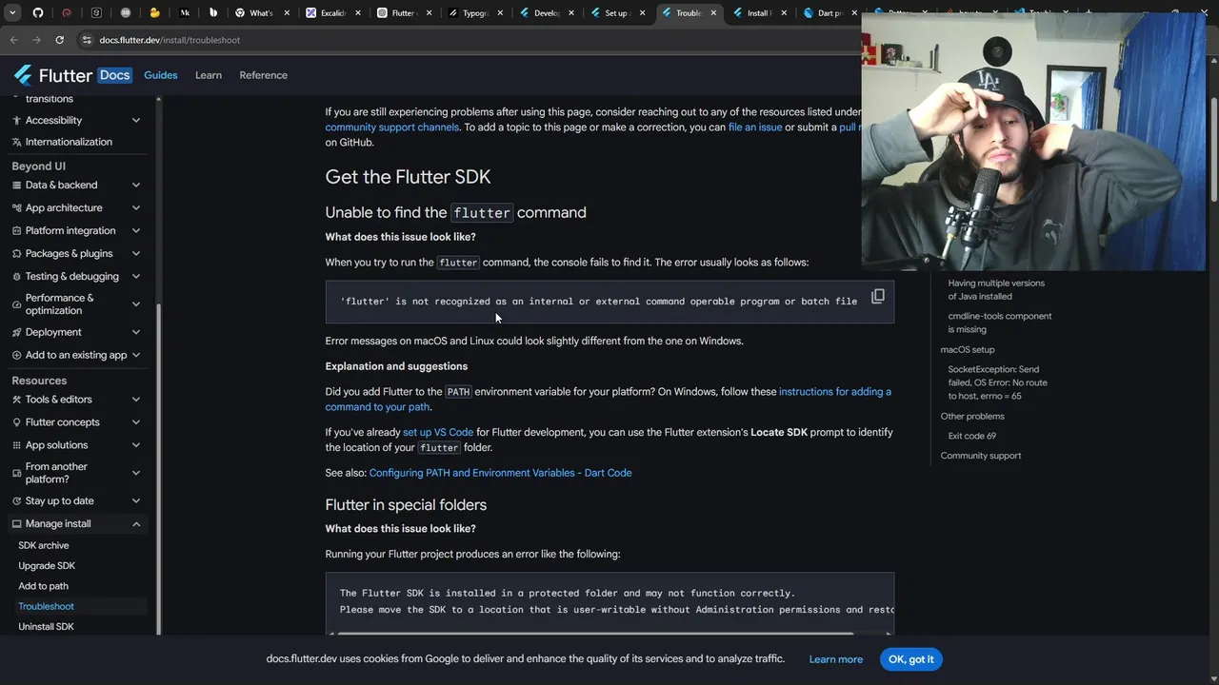Switch to the pinned Medium tab
The height and width of the screenshot is (685, 1219).
(x=185, y=13)
